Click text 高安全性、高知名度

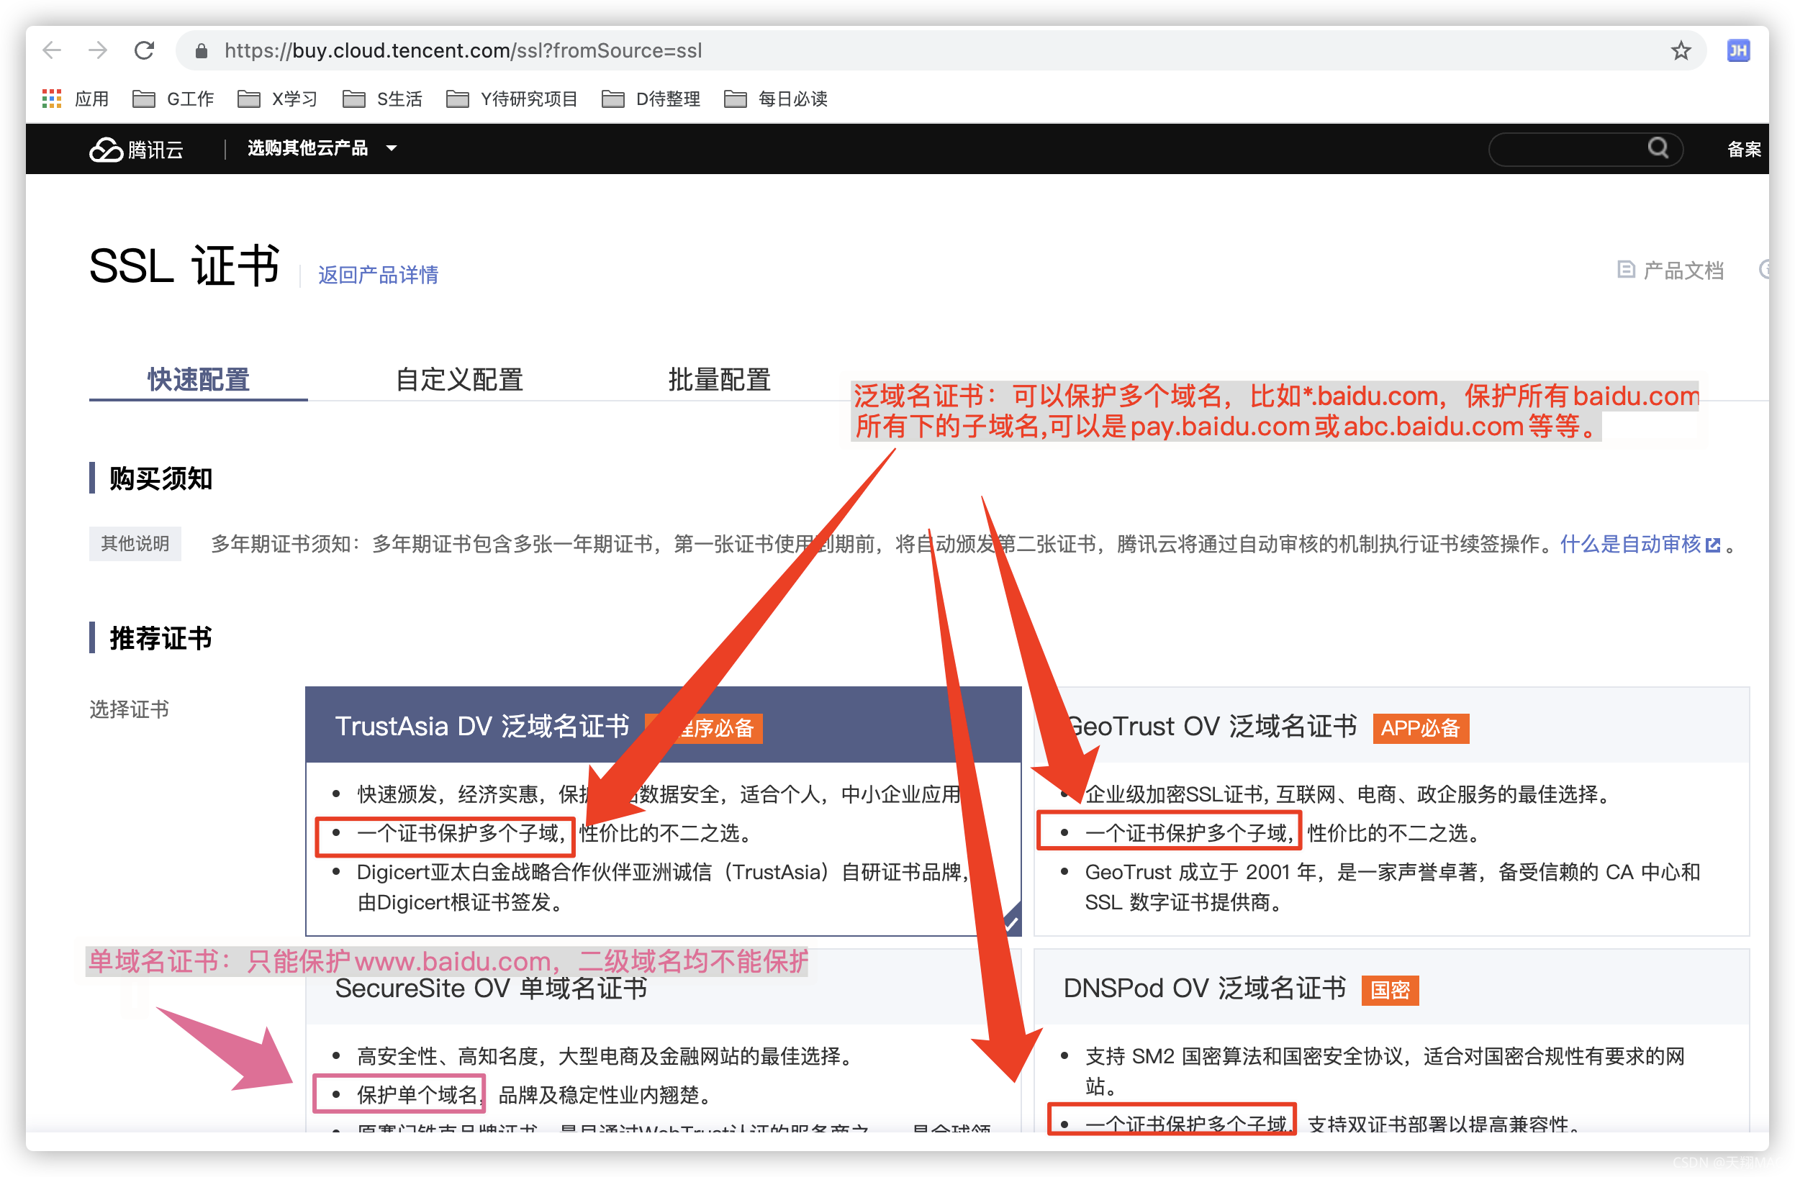[x=448, y=1056]
